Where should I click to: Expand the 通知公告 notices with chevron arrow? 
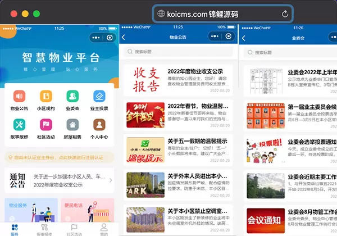pos(111,180)
